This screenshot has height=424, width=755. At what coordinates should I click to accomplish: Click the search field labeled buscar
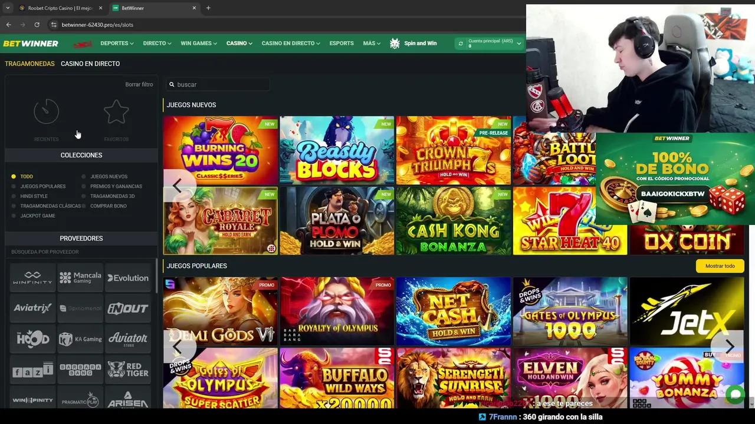(217, 85)
